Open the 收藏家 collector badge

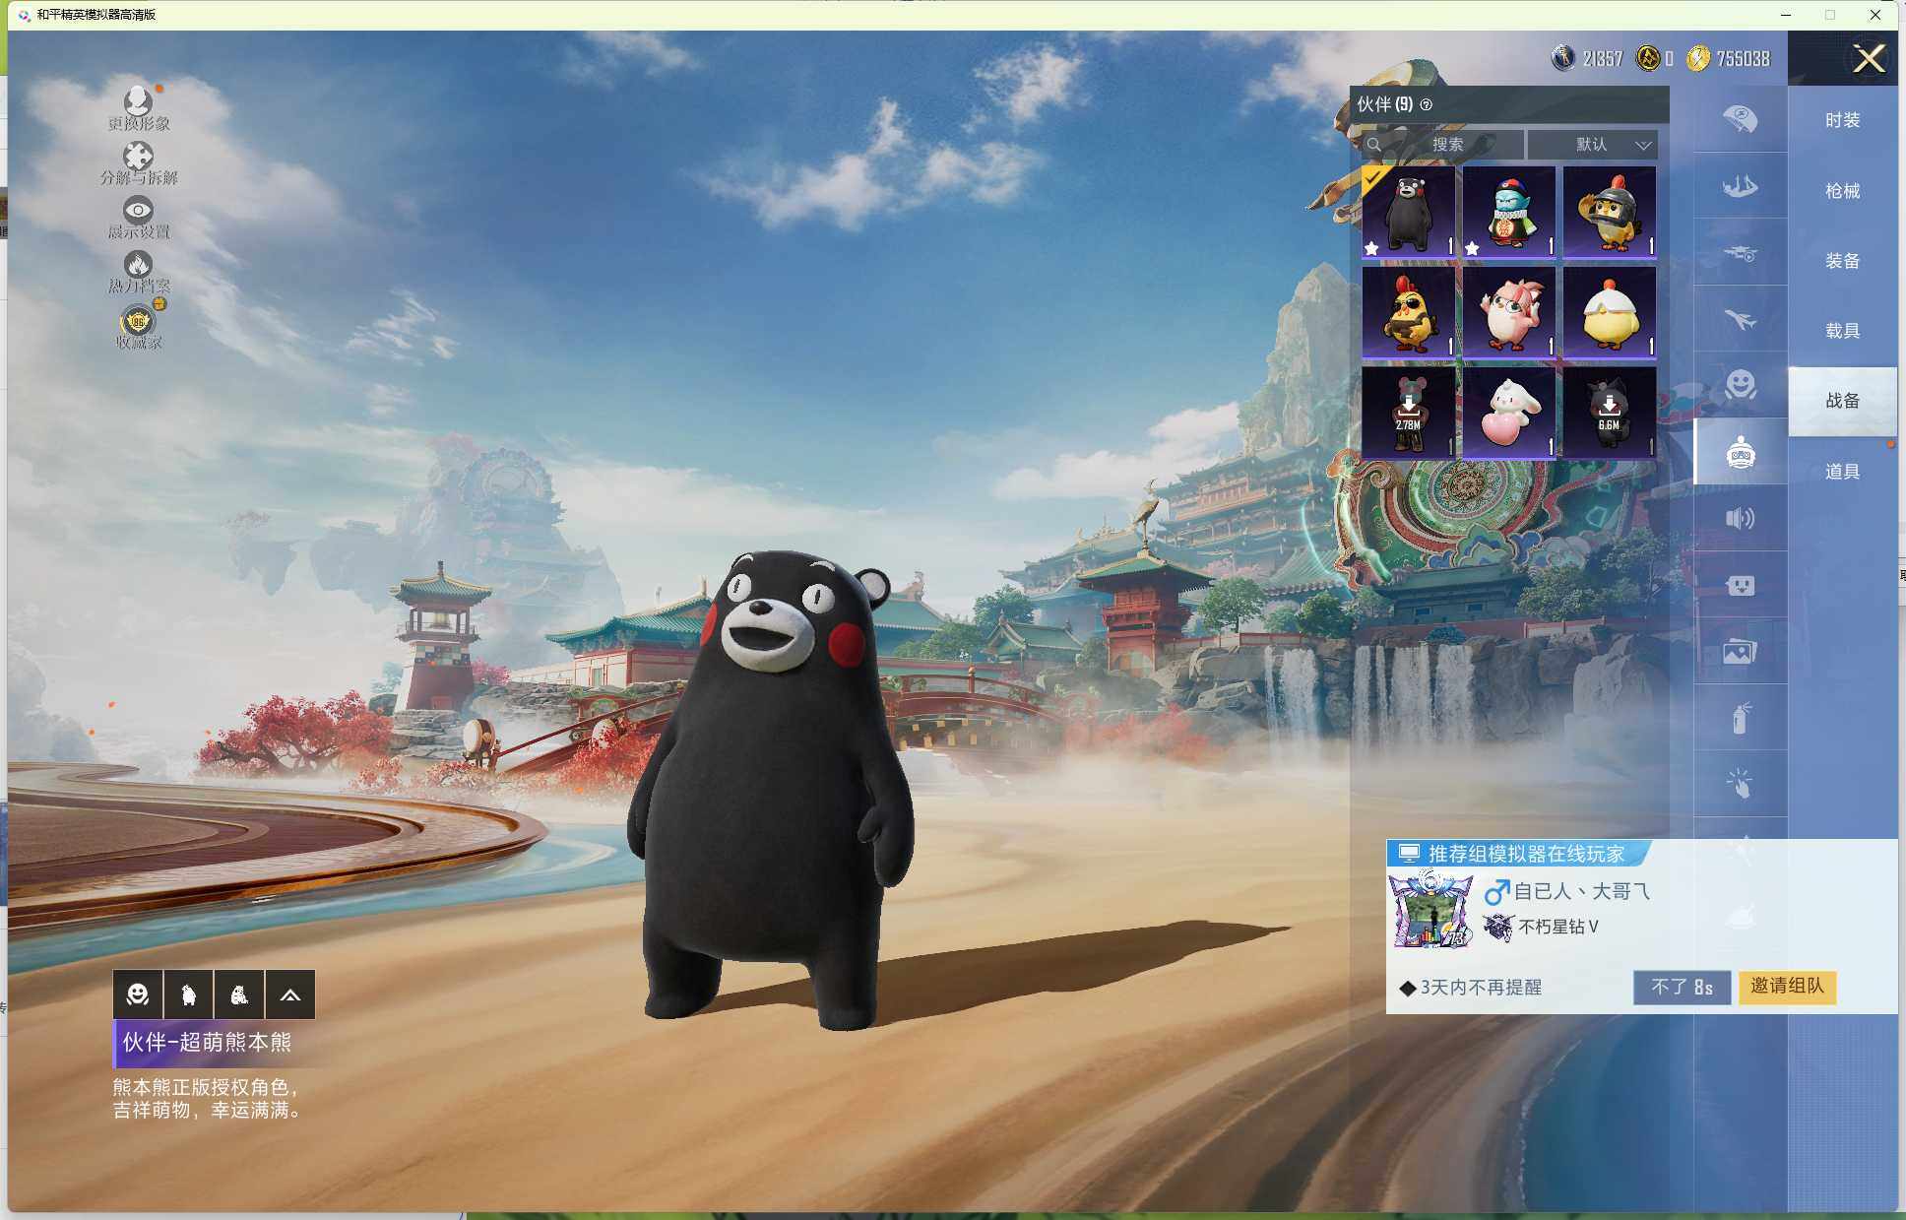(x=138, y=326)
